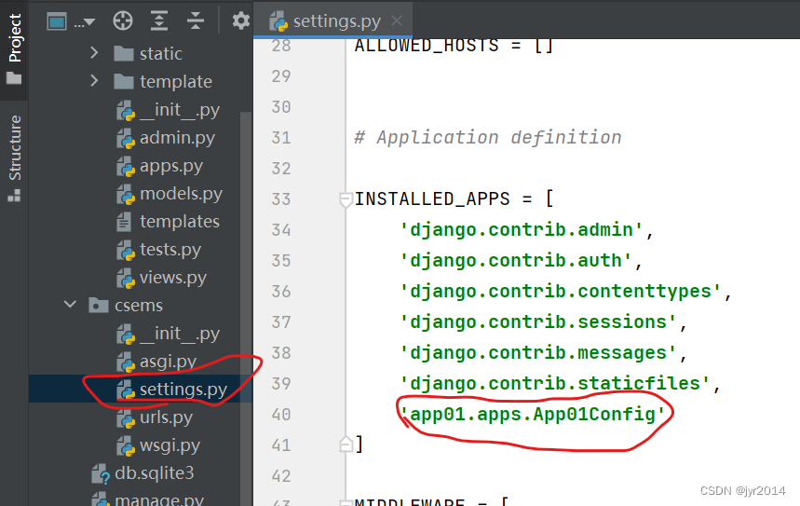Click the Python icon beside asgi.py

pos(126,362)
